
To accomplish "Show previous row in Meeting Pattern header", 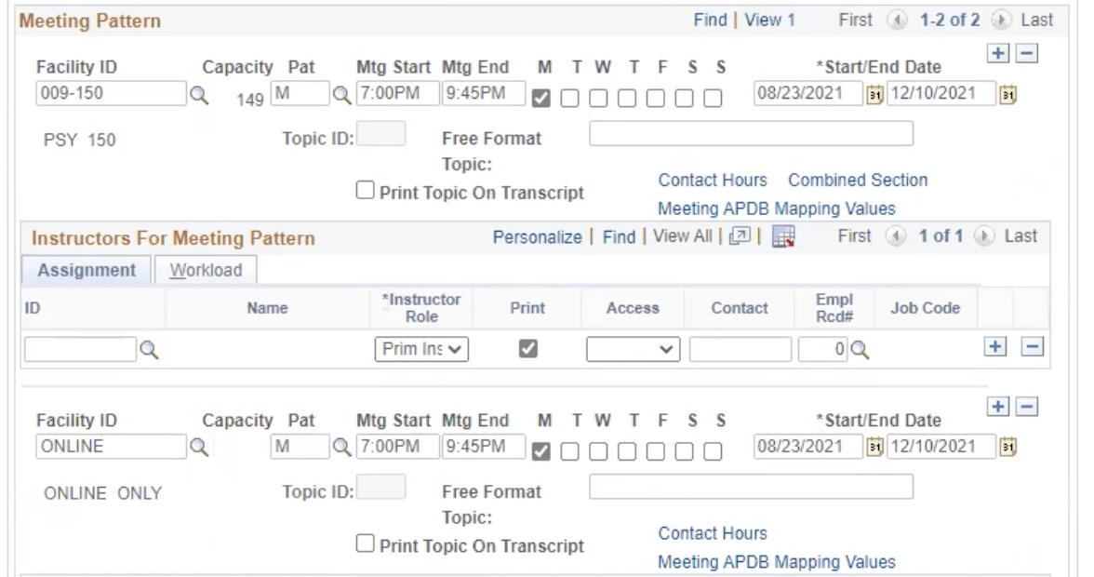I will pyautogui.click(x=897, y=20).
